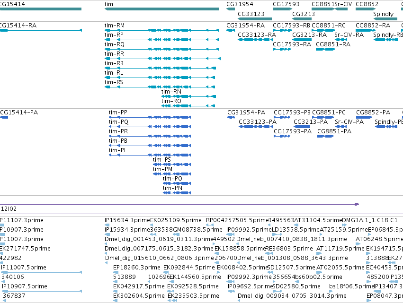Select the EK092844.5prime EST
The height and width of the screenshot is (303, 403).
(166, 272)
